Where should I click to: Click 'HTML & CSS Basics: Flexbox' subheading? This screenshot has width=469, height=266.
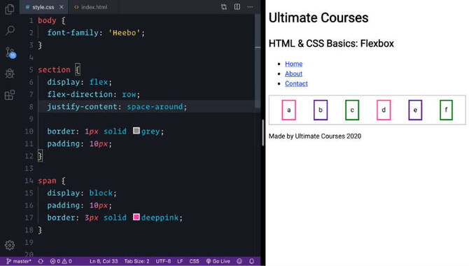coord(331,43)
